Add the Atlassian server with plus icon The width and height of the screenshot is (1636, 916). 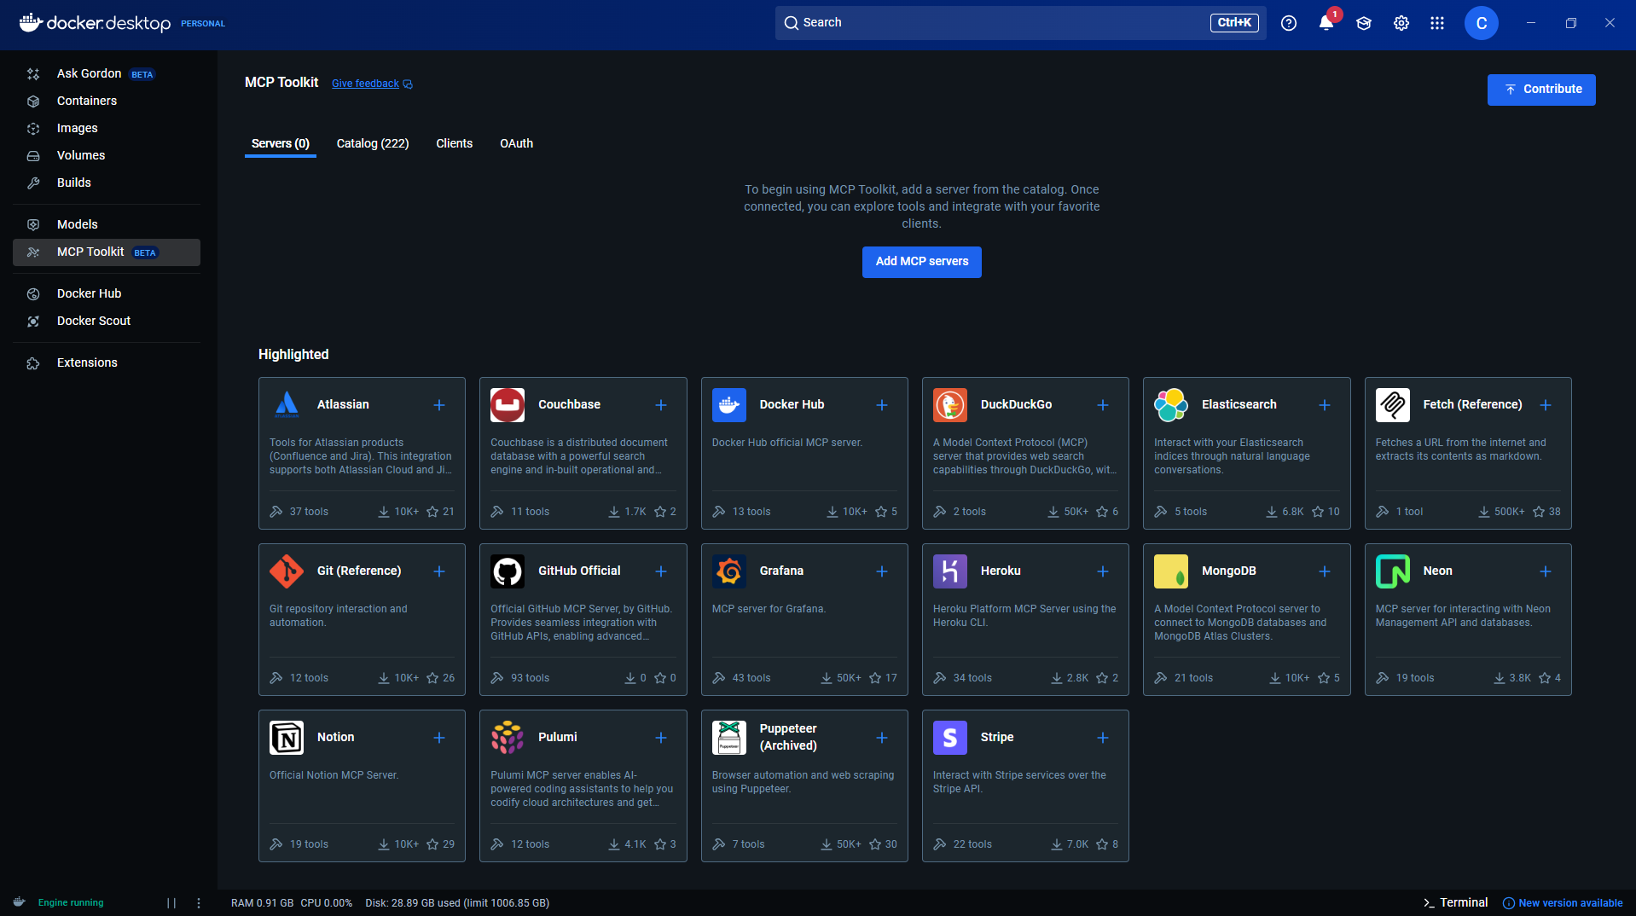[x=439, y=405]
